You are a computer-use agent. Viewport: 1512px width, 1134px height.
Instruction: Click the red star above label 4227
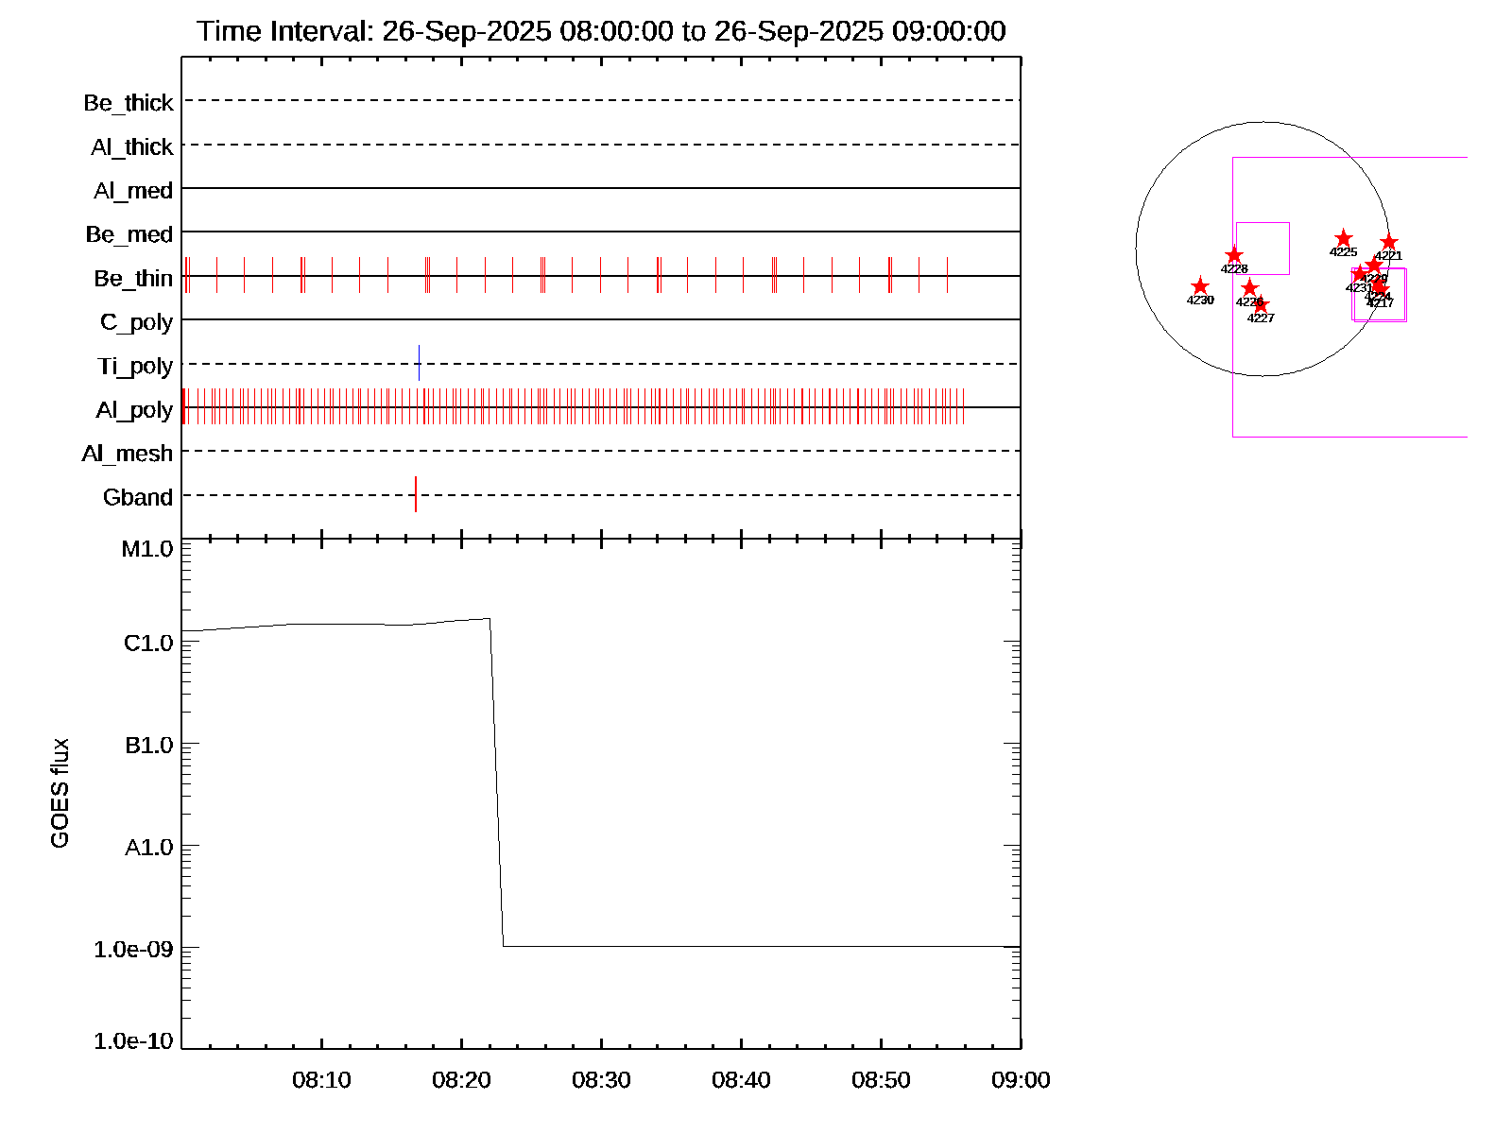(1261, 305)
